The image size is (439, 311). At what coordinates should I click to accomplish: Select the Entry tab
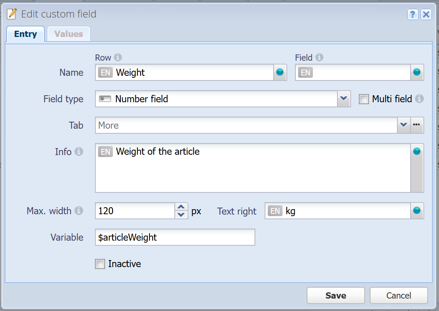tap(25, 34)
